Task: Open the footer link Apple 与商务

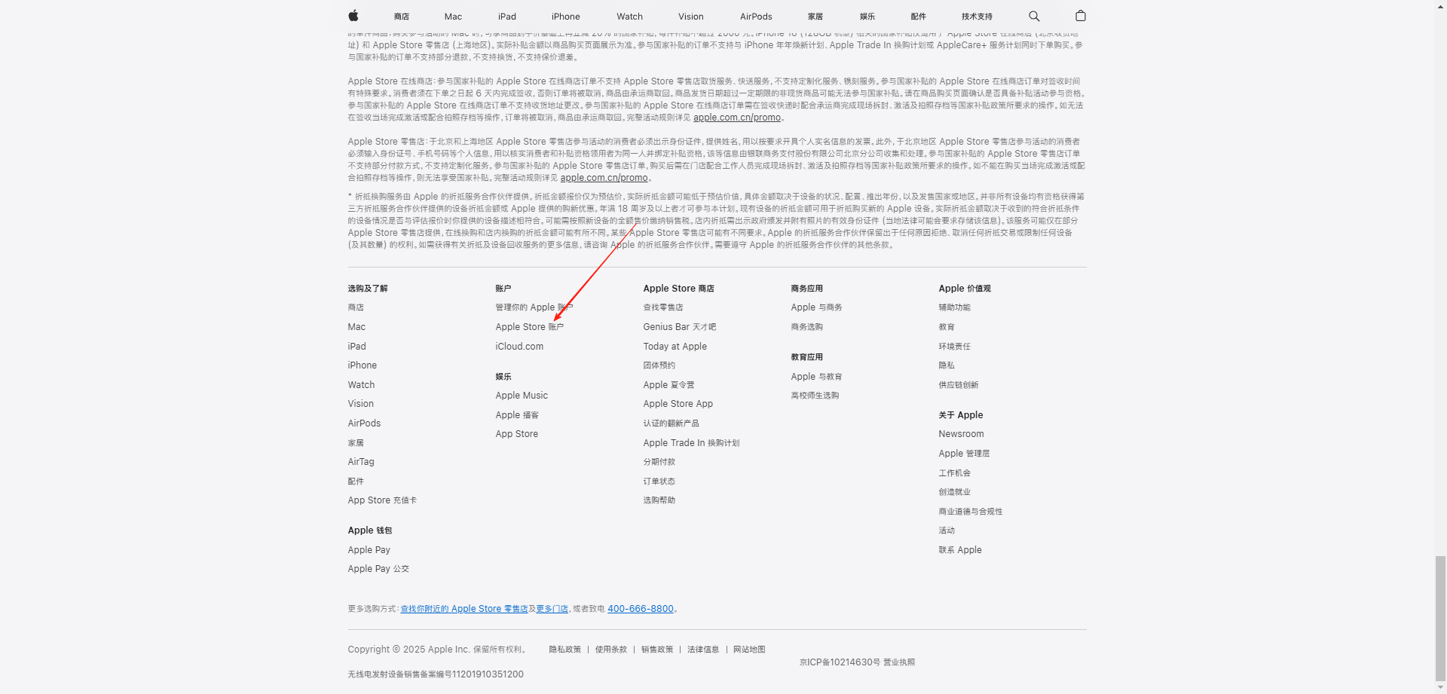Action: (x=816, y=307)
